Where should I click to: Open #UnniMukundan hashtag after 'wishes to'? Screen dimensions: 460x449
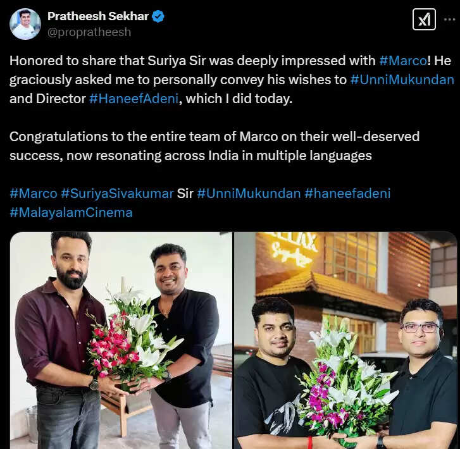point(402,80)
